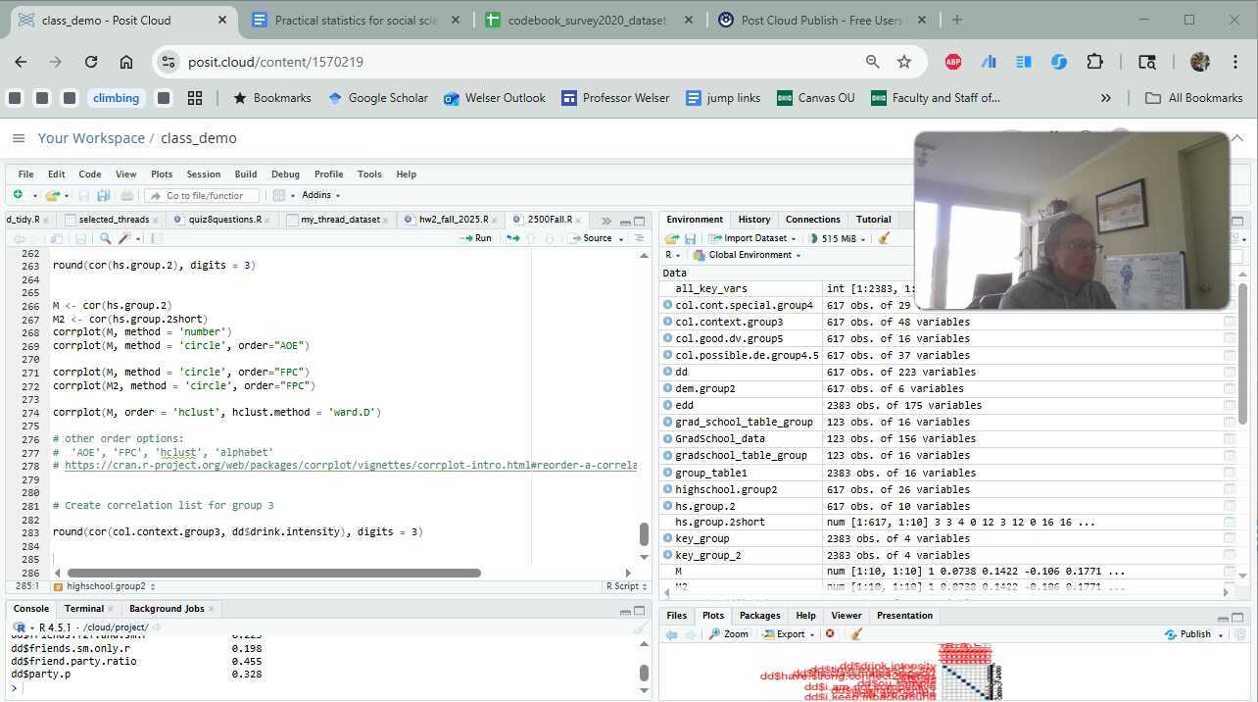The width and height of the screenshot is (1258, 702).
Task: Show more editor tabs with the double chevron
Action: tap(606, 221)
